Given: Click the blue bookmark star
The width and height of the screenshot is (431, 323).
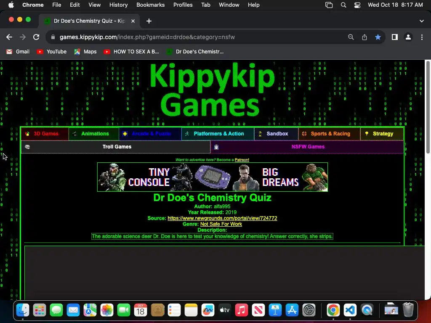Looking at the screenshot, I should click(378, 37).
